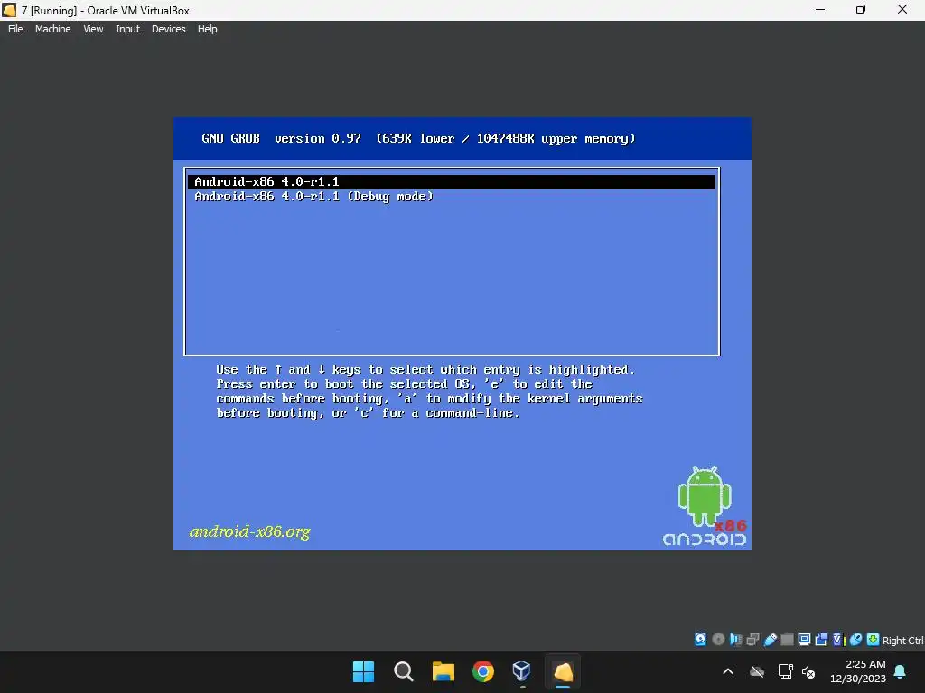Open the View menu
The width and height of the screenshot is (925, 693).
tap(93, 29)
